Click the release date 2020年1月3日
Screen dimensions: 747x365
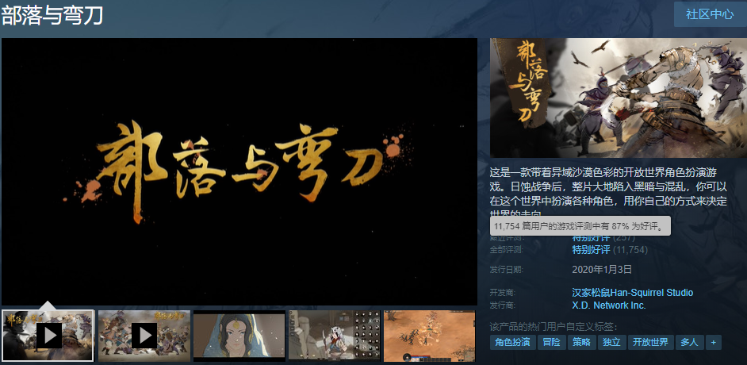(x=602, y=270)
